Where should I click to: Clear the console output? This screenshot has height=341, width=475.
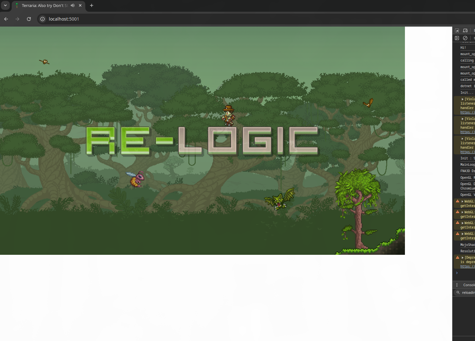click(x=465, y=38)
